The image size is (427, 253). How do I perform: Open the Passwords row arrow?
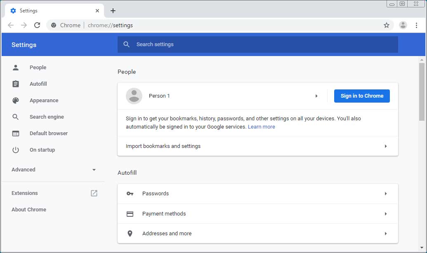(x=386, y=194)
